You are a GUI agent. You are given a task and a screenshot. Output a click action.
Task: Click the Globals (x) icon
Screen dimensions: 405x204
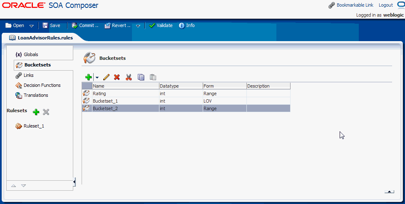coord(19,54)
